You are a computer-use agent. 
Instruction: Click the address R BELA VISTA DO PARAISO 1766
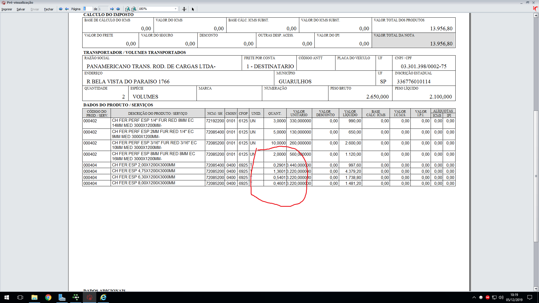[128, 82]
